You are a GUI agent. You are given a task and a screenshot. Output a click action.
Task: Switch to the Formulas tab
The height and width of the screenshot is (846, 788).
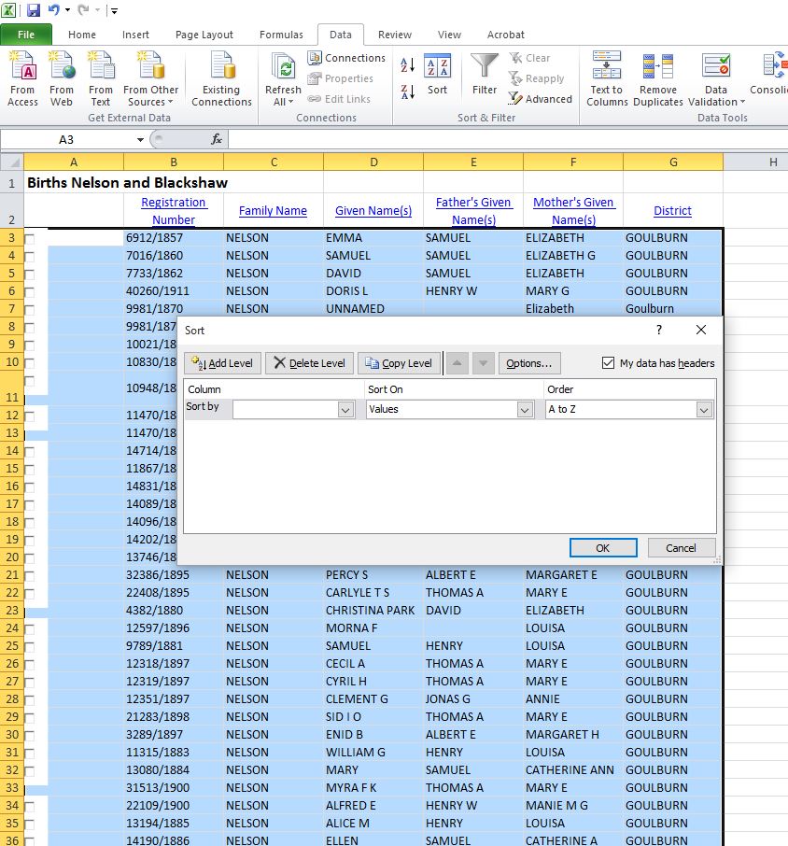281,35
